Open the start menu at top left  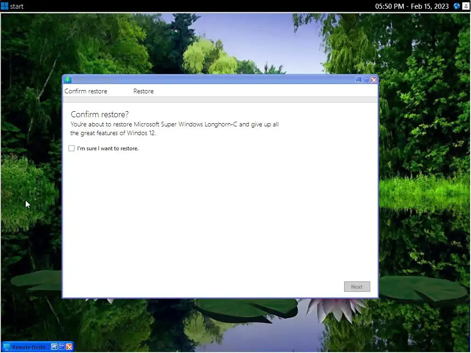point(12,6)
